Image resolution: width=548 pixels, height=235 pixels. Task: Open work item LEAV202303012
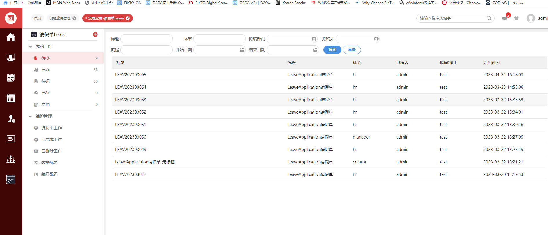pyautogui.click(x=330, y=174)
